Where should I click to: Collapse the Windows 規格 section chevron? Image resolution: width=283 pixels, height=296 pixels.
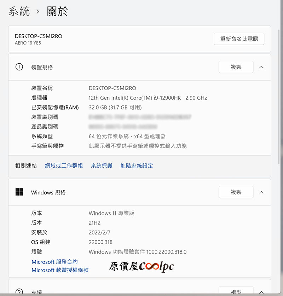[261, 192]
